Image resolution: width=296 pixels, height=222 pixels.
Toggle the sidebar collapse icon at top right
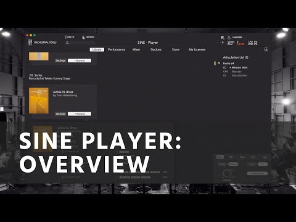click(266, 49)
